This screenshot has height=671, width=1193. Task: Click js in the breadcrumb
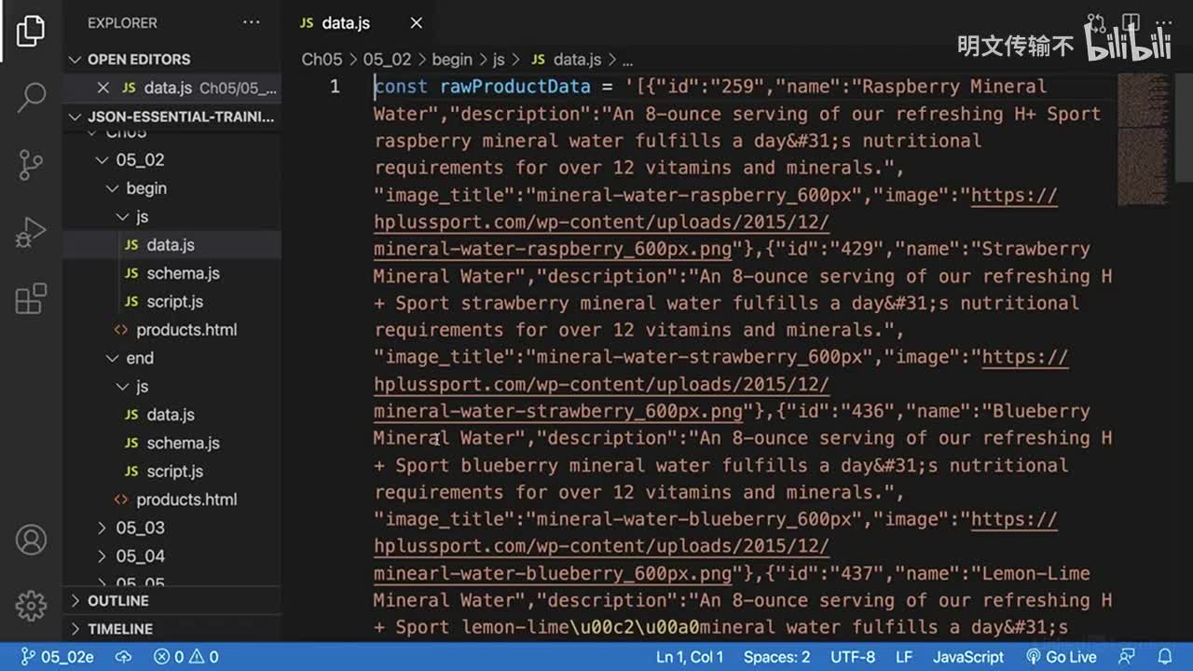coord(499,60)
